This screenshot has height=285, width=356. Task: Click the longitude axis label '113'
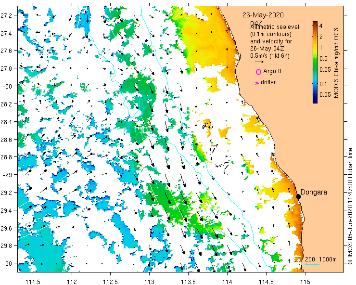150,282
